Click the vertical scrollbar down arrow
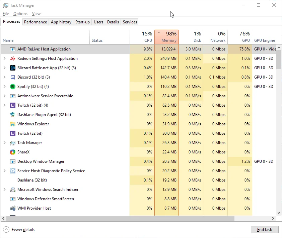 [279, 213]
